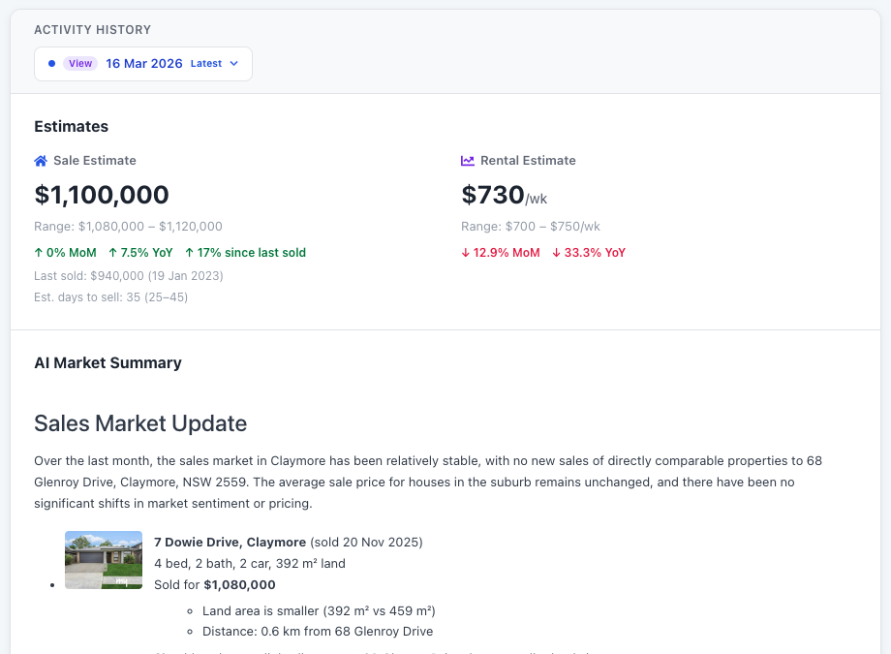Click the red down arrow before 33.3% YoY

[557, 253]
